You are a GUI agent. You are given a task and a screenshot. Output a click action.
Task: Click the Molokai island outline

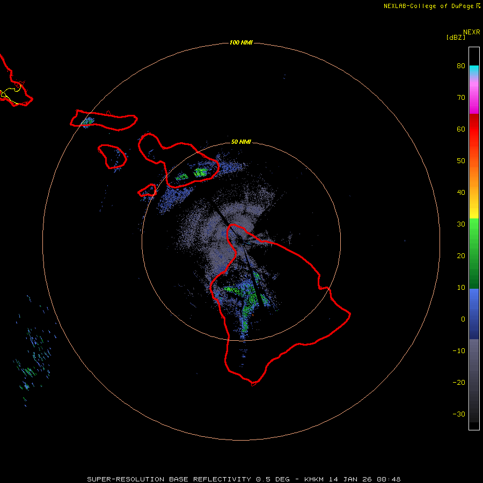click(x=104, y=120)
